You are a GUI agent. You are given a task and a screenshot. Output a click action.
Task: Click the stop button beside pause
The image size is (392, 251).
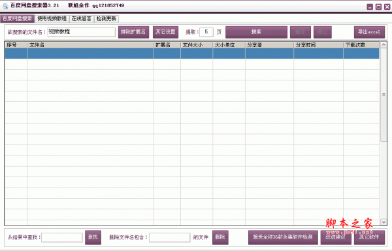(323, 32)
